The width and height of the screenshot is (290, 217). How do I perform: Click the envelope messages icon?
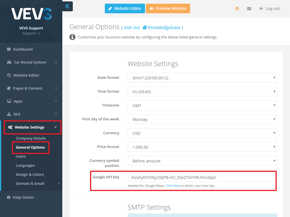pos(249,8)
